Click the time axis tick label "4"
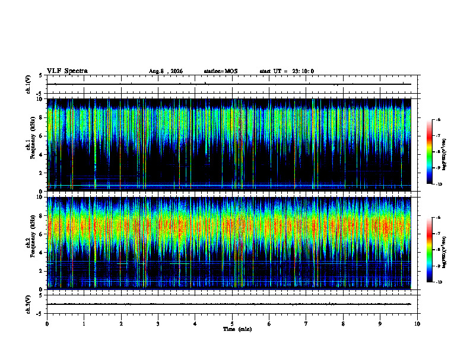The width and height of the screenshot is (470, 363). (x=195, y=324)
